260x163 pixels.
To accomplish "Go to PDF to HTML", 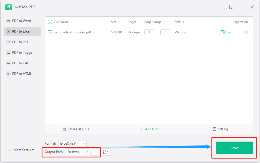I will [x=23, y=74].
